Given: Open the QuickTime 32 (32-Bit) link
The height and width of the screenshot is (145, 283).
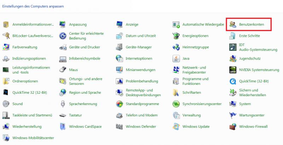Looking at the screenshot, I should coord(30,93).
